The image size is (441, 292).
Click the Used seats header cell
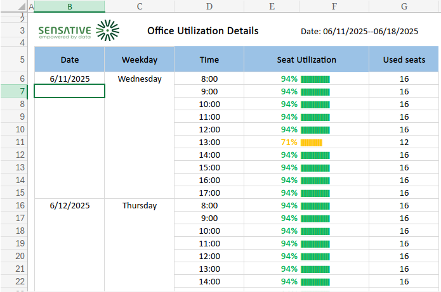pos(404,60)
